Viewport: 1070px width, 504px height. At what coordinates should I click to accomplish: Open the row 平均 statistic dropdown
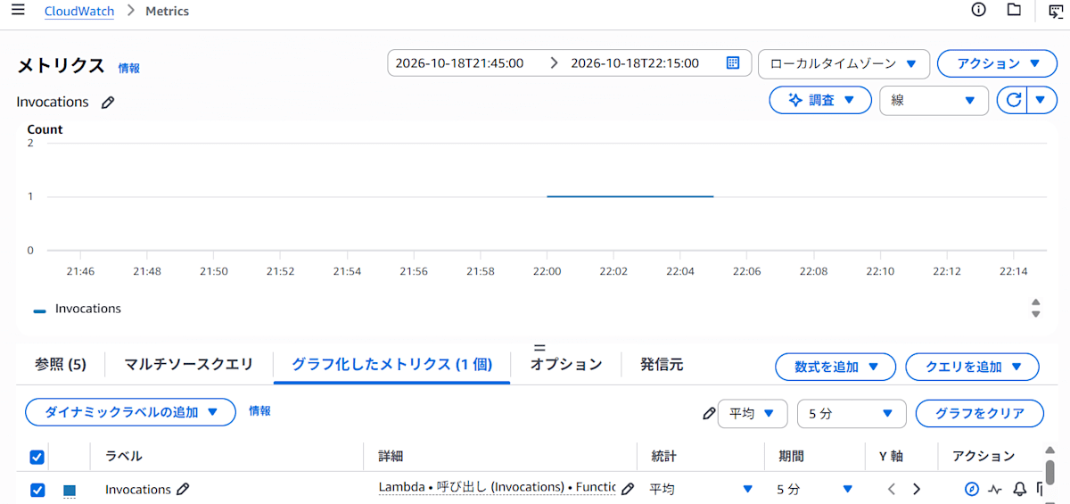pyautogui.click(x=701, y=489)
